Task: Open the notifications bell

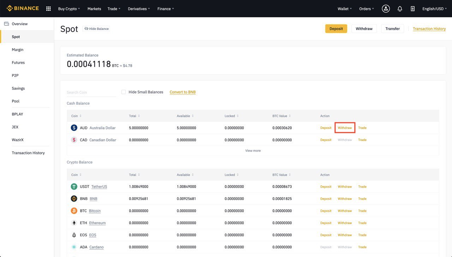Action: click(400, 9)
